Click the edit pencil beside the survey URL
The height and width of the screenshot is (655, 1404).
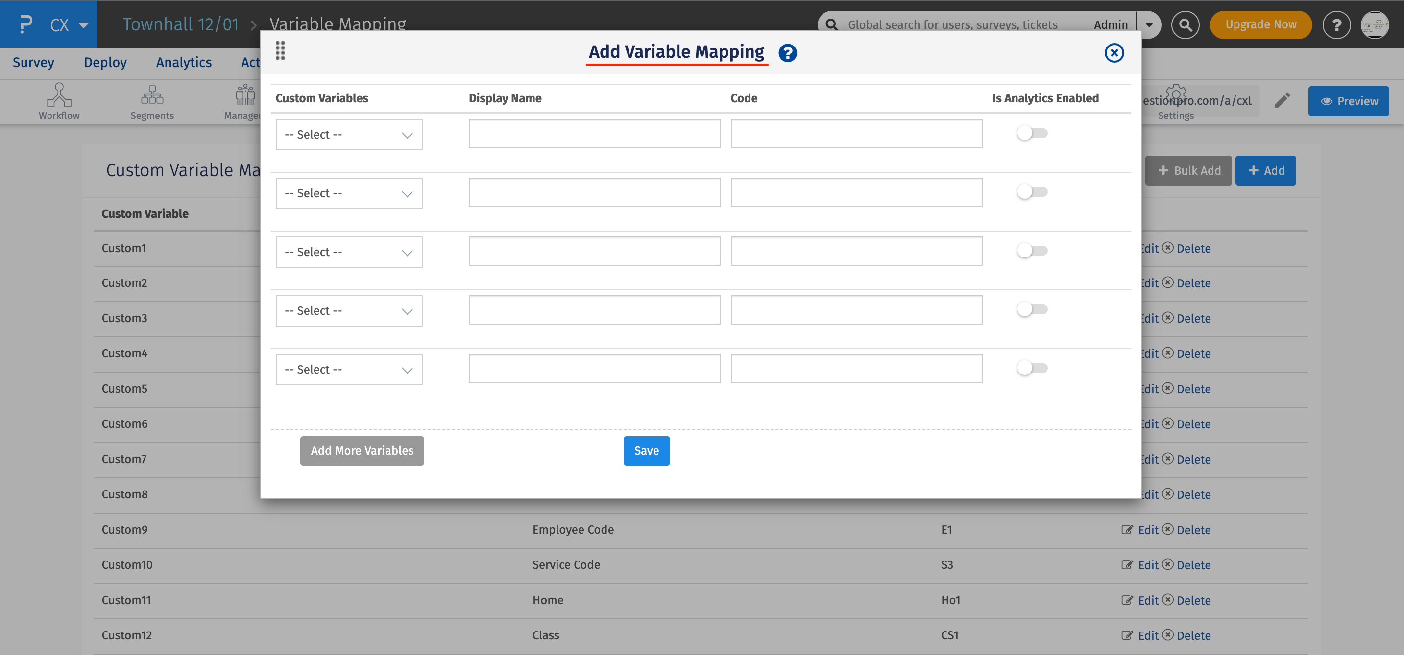tap(1282, 100)
